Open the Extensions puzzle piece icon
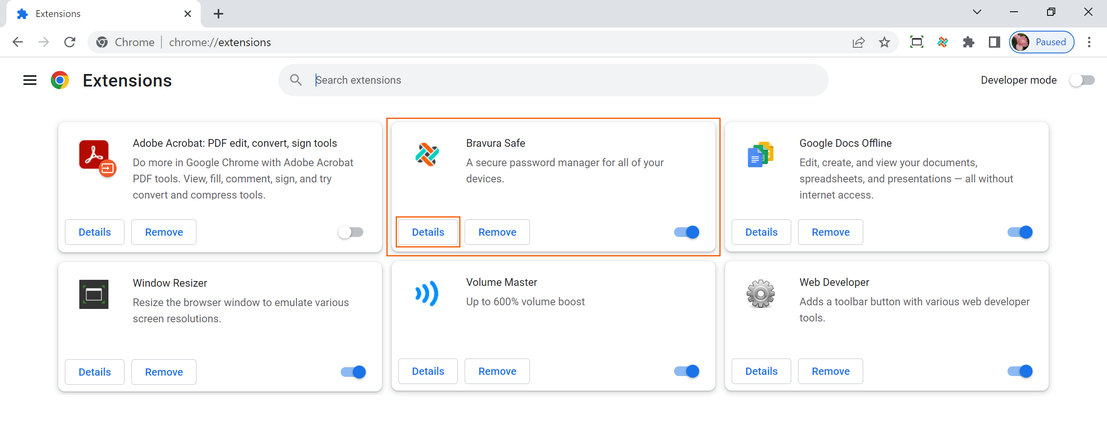This screenshot has width=1107, height=427. (x=969, y=42)
